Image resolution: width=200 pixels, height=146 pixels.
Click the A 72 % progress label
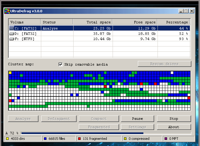coord(12,133)
